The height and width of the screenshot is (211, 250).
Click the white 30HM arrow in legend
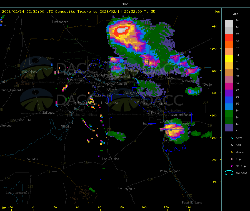(229, 145)
